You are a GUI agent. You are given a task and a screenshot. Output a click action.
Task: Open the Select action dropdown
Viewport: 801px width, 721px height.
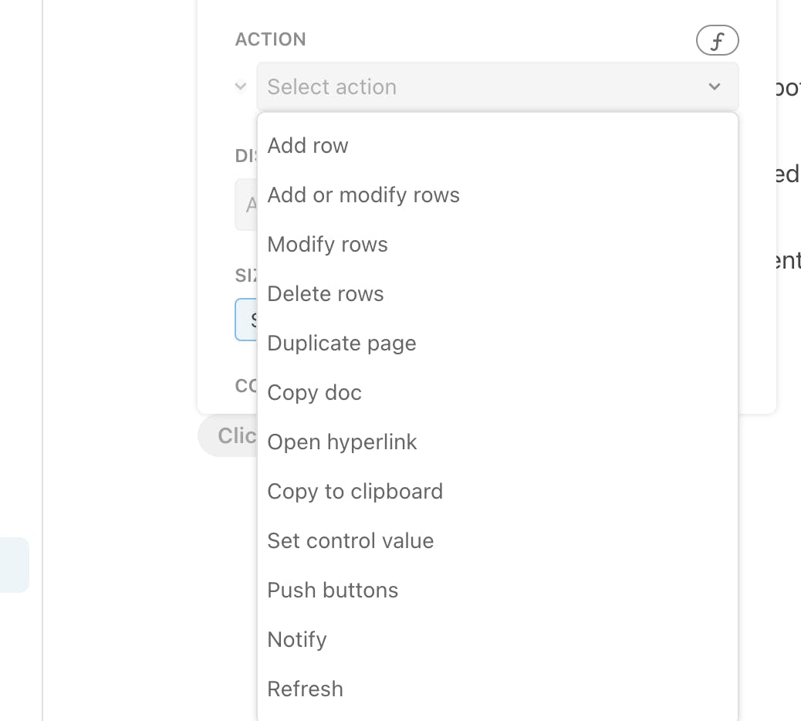pos(486,86)
